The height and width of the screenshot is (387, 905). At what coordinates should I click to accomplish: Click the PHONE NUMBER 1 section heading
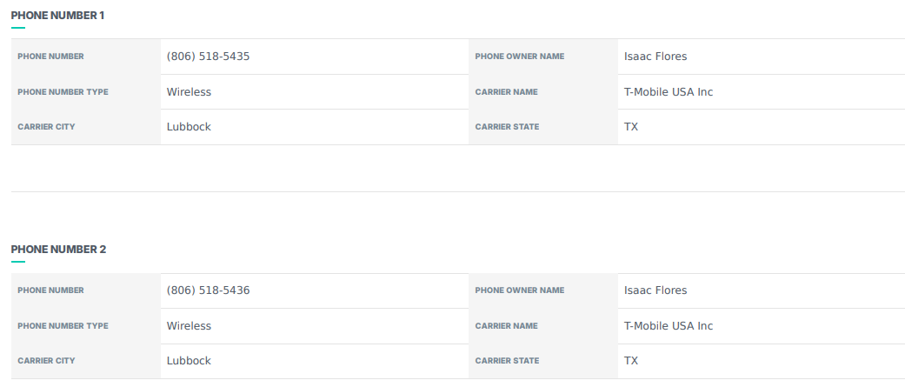57,16
